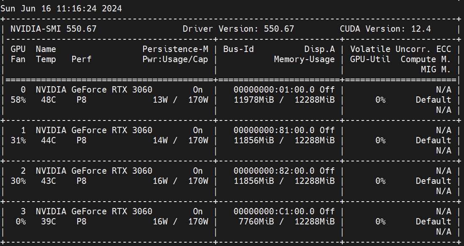Click the "CUDA Version: 12.4" text
The width and height of the screenshot is (464, 246).
click(385, 29)
